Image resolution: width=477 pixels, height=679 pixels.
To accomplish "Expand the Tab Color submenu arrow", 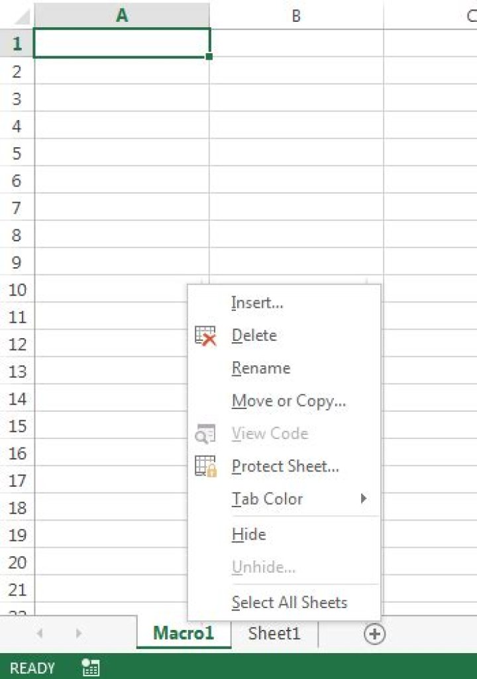I will (364, 499).
